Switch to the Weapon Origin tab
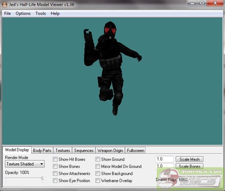This screenshot has height=191, width=225. click(x=110, y=151)
